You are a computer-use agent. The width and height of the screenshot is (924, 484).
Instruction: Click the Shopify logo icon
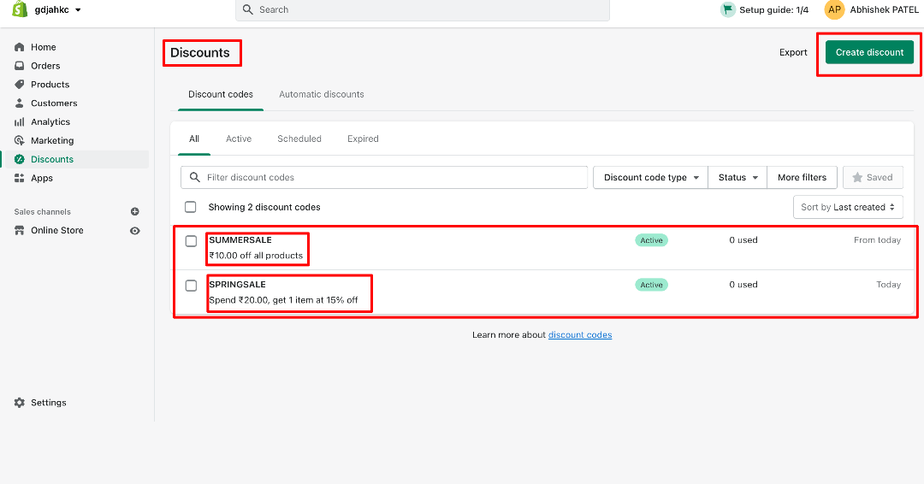tap(20, 9)
